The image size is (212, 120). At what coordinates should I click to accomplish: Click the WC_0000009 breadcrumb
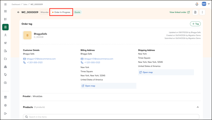pyautogui.click(x=36, y=4)
